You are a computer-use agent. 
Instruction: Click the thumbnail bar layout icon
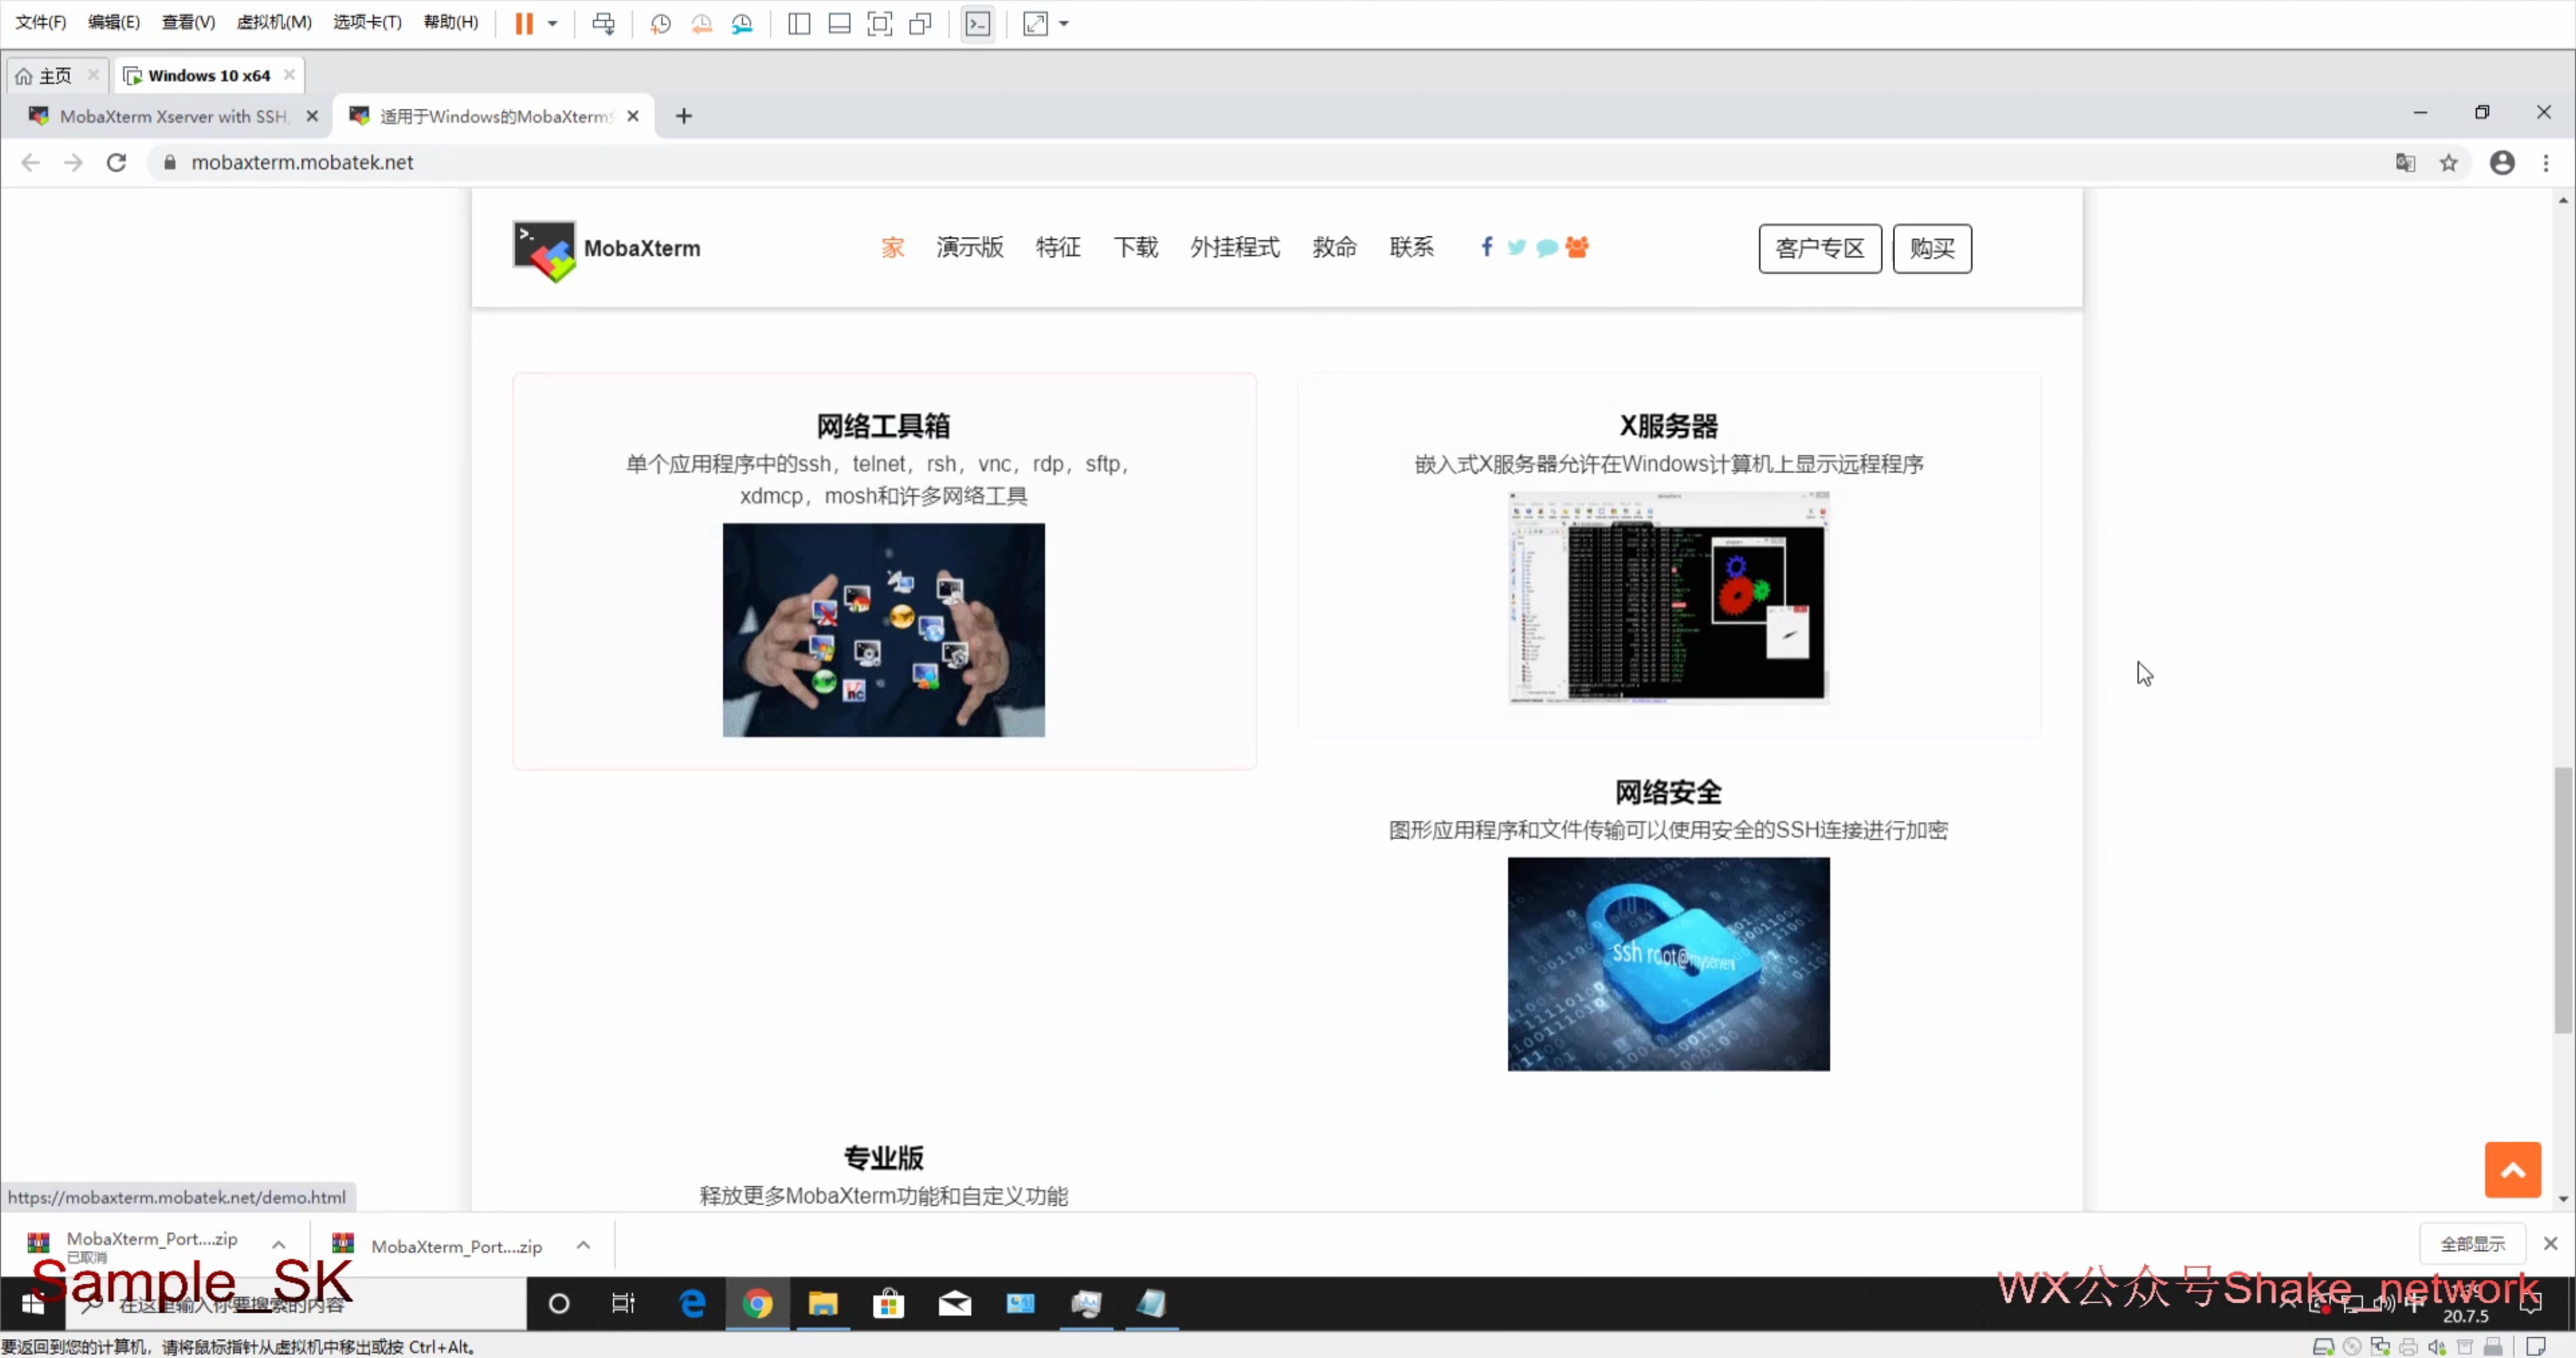[x=839, y=23]
